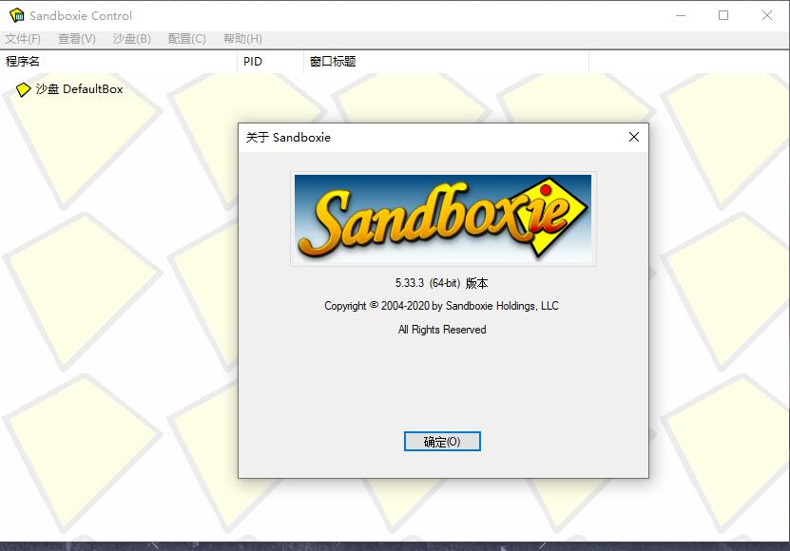Click the 5.33.3 (64-bit) version text
Screen dimensions: 790x551
tap(442, 283)
